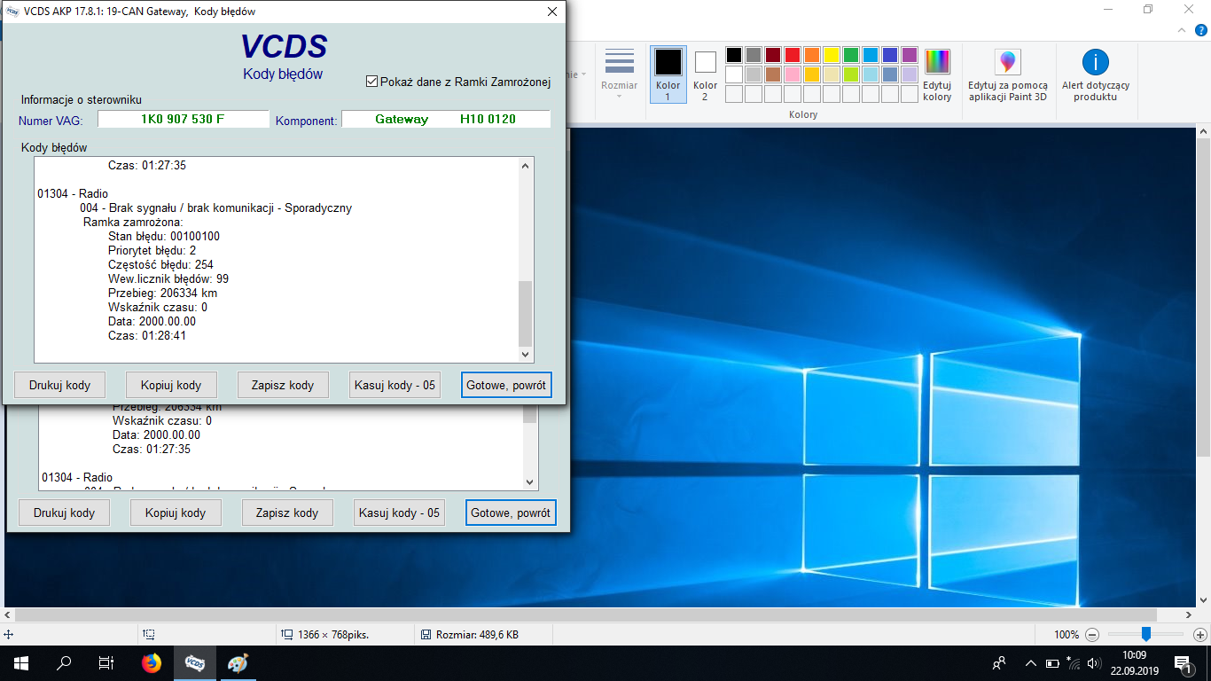Open the Alert dotyczący produktu icon
This screenshot has width=1211, height=681.
tap(1095, 74)
